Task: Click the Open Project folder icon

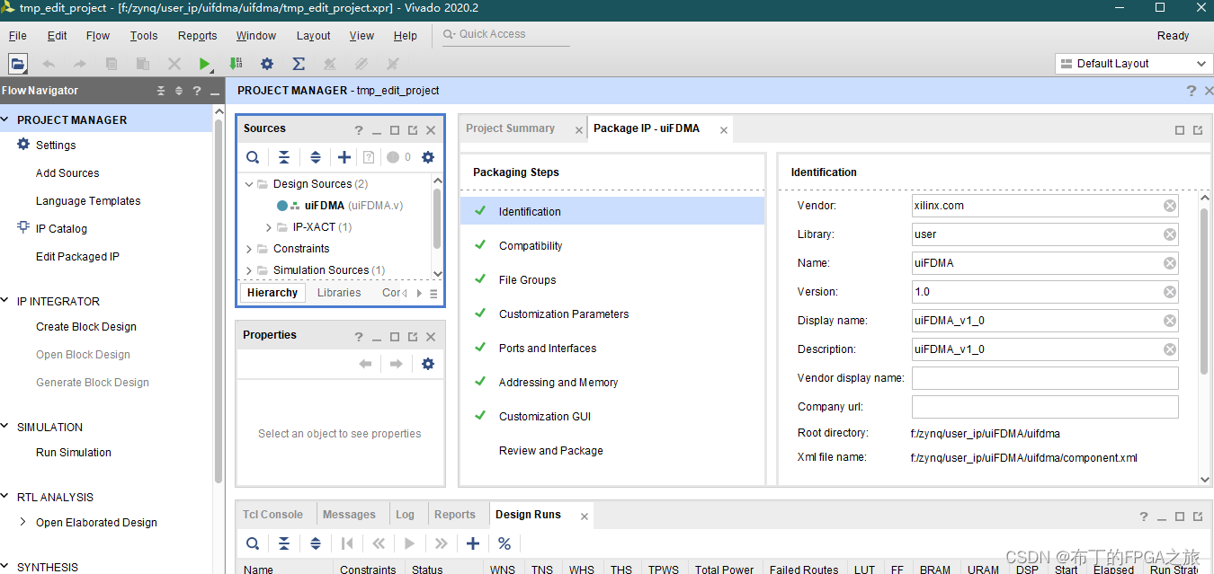Action: [18, 64]
